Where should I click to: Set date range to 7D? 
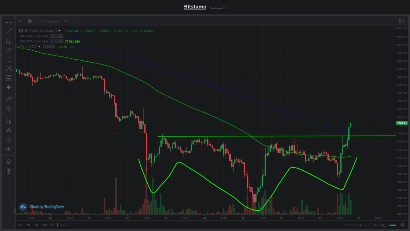click(x=28, y=225)
